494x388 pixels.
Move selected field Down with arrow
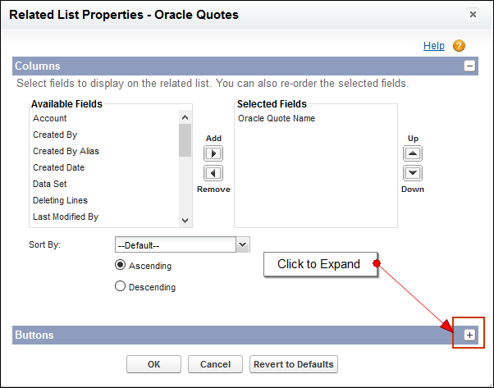point(414,173)
